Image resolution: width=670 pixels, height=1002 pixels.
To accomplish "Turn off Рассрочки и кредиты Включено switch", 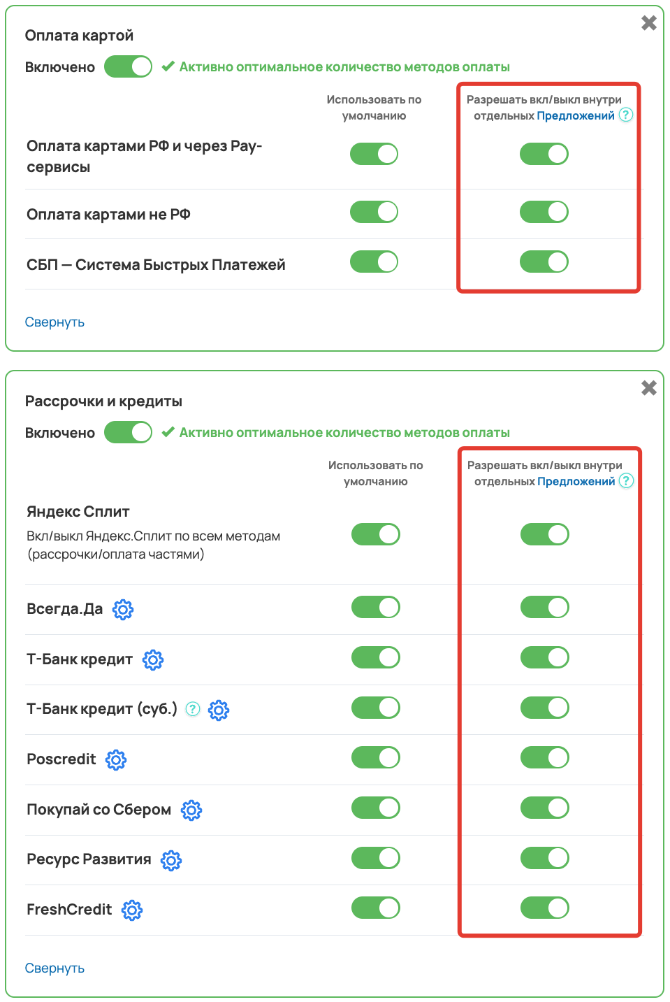I will (x=128, y=432).
